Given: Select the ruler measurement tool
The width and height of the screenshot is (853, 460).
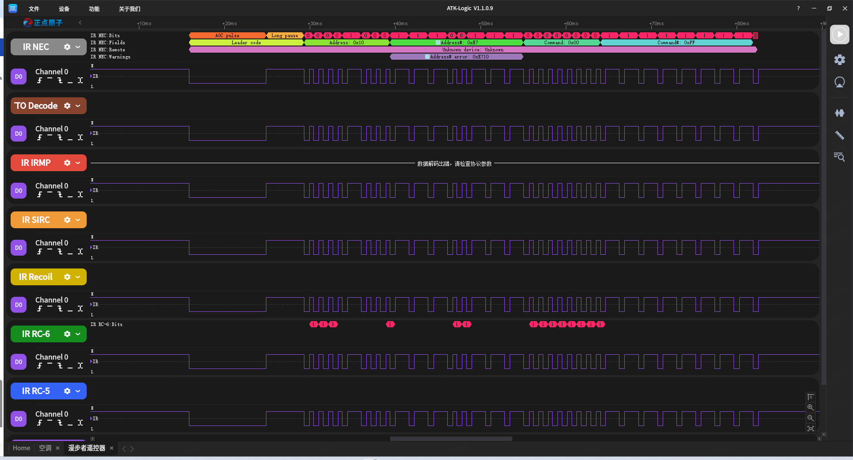Looking at the screenshot, I should tap(839, 135).
